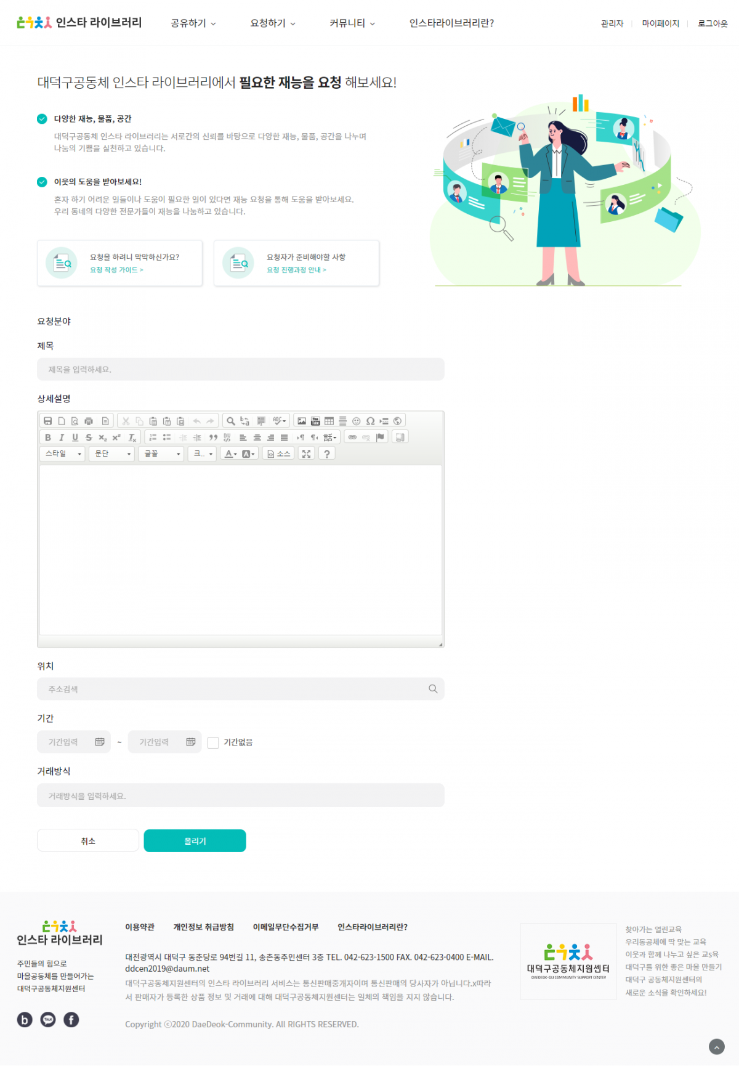The width and height of the screenshot is (739, 1066).
Task: Check the 기간없음 checkbox
Action: [213, 743]
